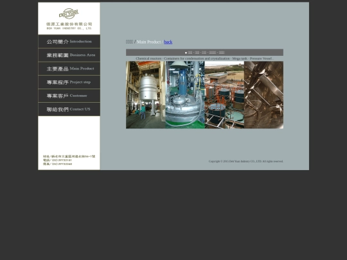Click the outdoor orange-piped tank farm photo
Viewport: 347px width, 260px height.
pos(224,95)
